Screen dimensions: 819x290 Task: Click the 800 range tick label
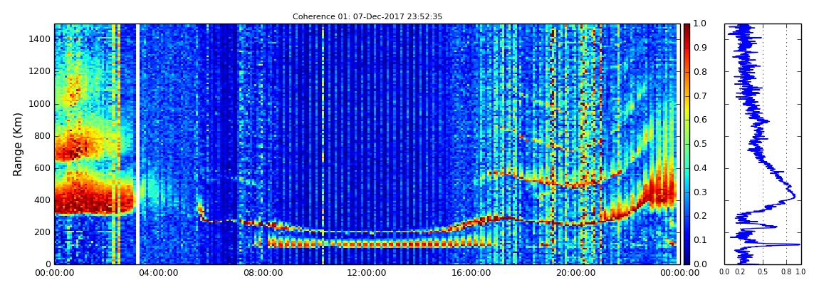[x=43, y=136]
